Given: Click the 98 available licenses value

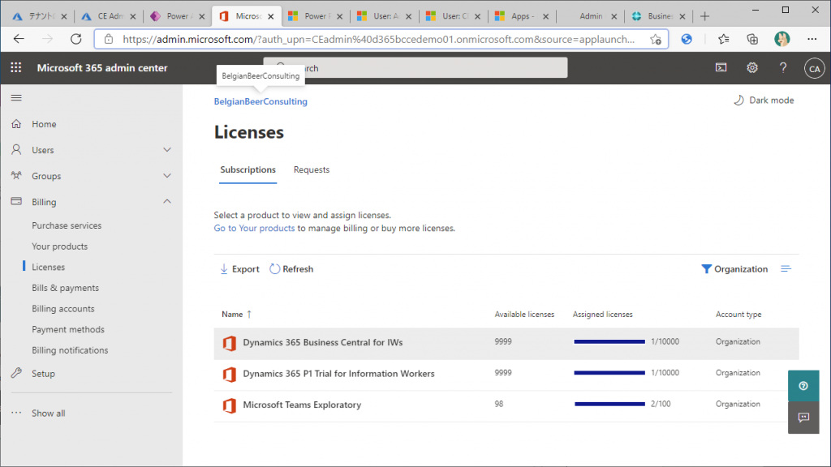Looking at the screenshot, I should (x=499, y=404).
